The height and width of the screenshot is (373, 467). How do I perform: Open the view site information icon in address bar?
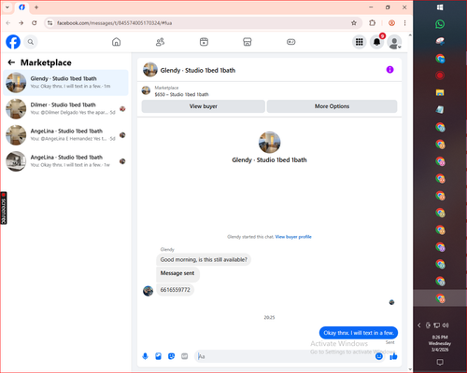[50, 23]
